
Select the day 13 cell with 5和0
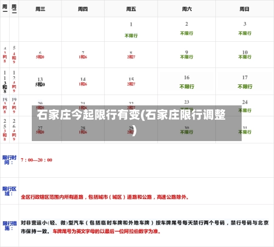[40, 81]
